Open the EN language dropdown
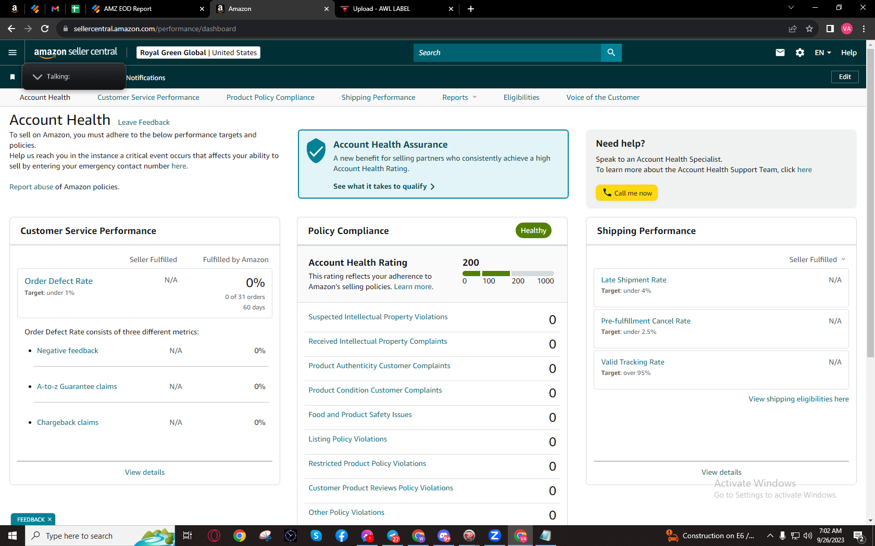The height and width of the screenshot is (546, 875). point(823,53)
